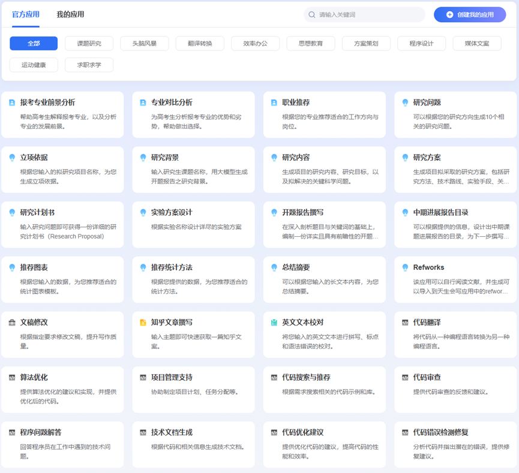This screenshot has width=519, height=473.
Task: Click the code icon beside 项目管理支持
Action: click(x=143, y=378)
